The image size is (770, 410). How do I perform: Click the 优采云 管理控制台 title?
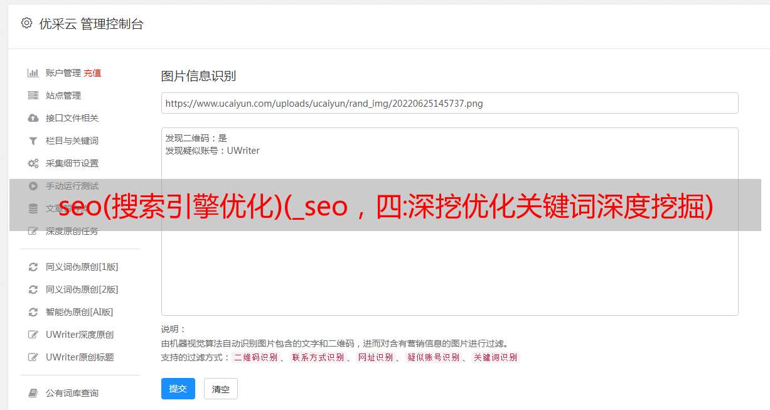(91, 24)
